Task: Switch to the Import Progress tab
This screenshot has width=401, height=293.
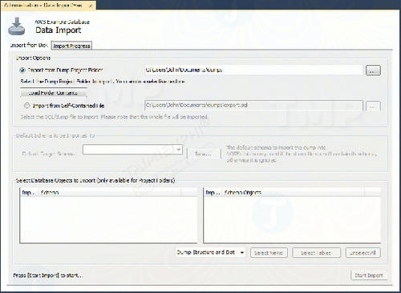Action: [x=71, y=46]
